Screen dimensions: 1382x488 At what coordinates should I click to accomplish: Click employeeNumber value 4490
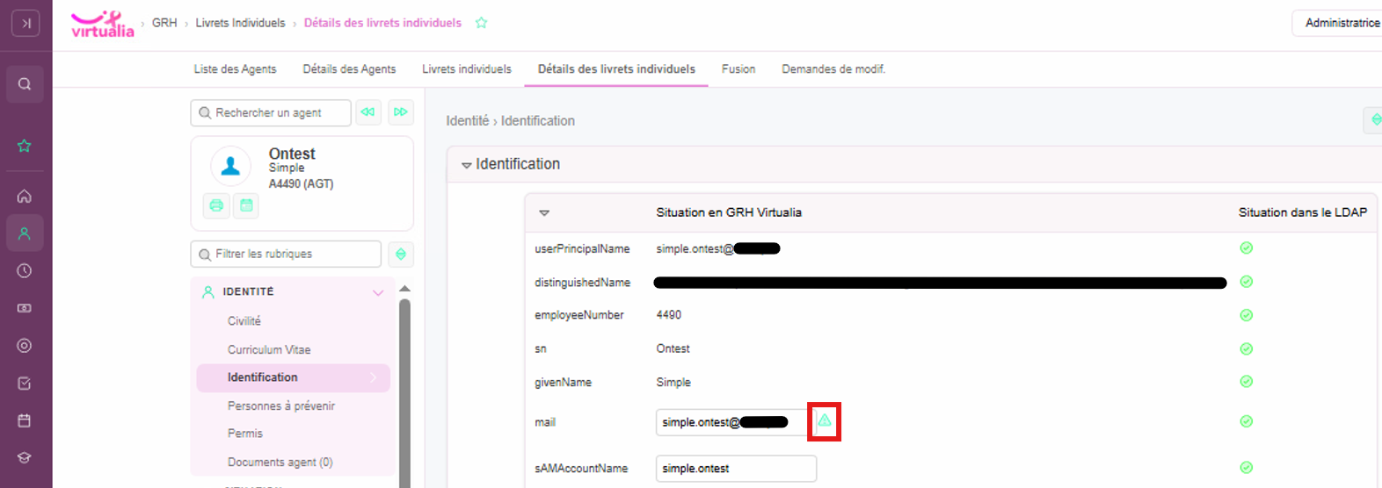(669, 315)
